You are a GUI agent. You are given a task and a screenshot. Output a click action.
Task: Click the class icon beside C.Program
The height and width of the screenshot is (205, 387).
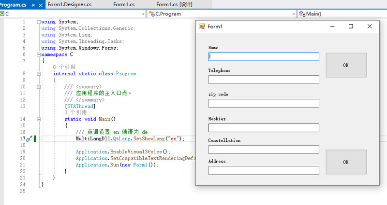(x=151, y=14)
